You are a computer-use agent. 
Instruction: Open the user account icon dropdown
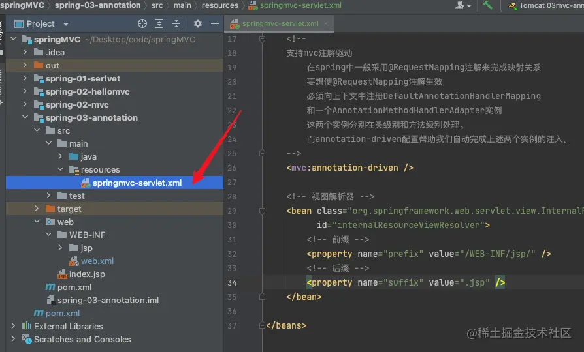463,5
